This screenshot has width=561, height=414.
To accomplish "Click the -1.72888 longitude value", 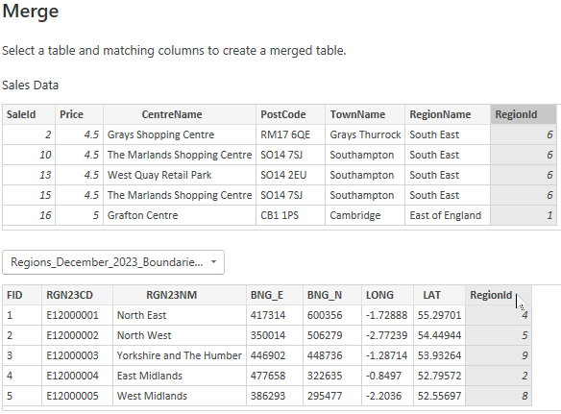I will (x=387, y=315).
